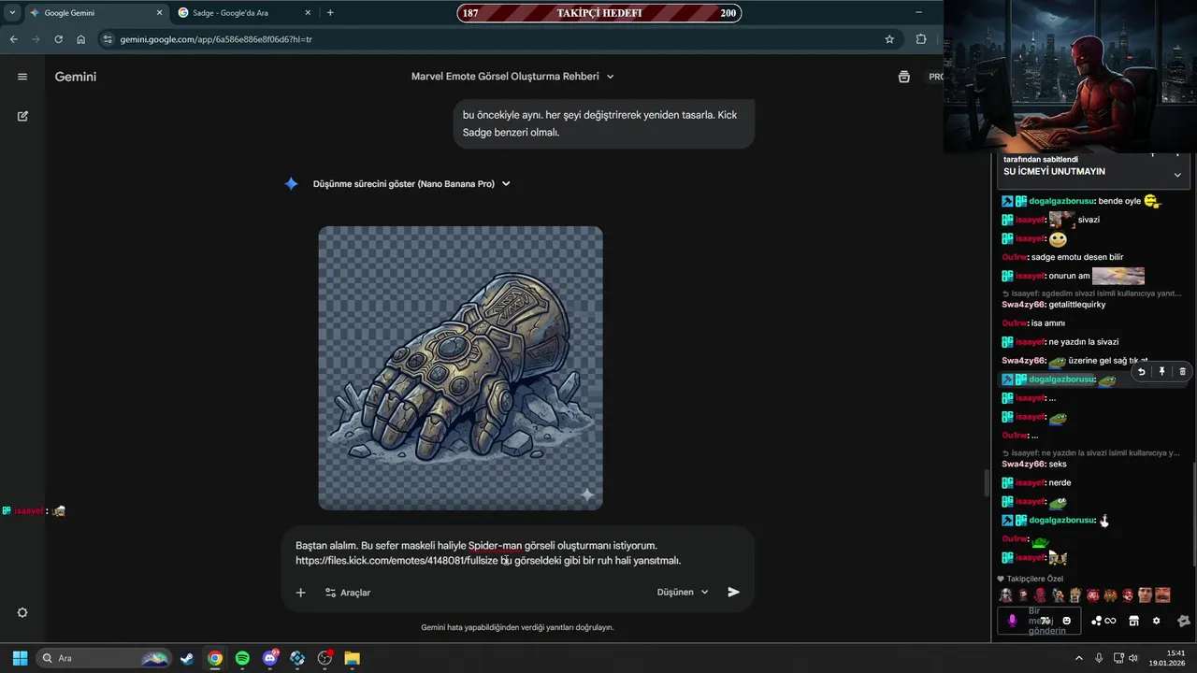Collapse the pinned message 'SU İÇMEYİ UNUTMAYIN'
Viewport: 1197px width, 673px height.
click(x=1177, y=175)
